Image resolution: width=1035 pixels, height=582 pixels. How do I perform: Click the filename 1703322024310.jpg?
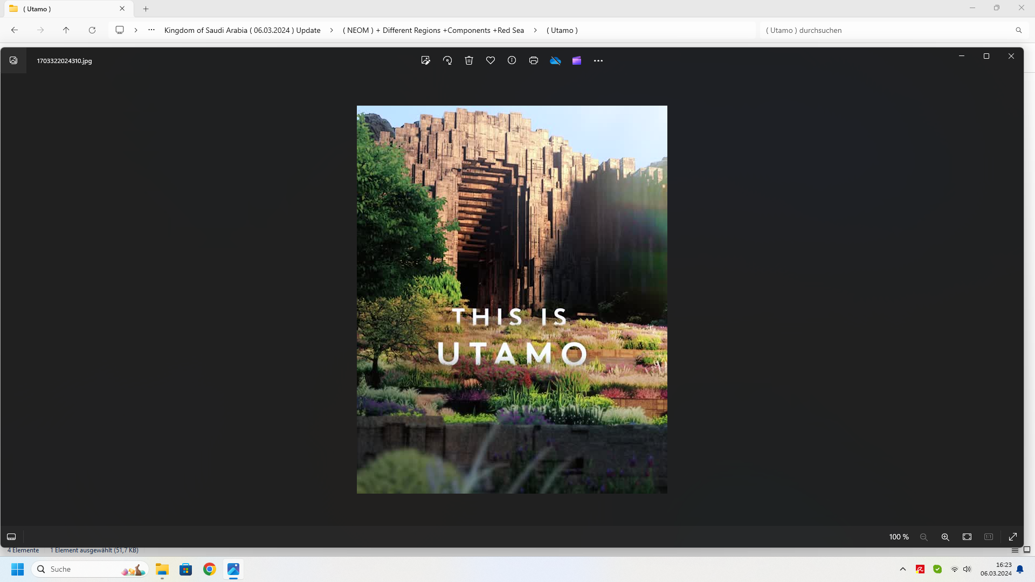[64, 61]
